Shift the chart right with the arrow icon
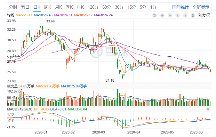 [x=185, y=15]
